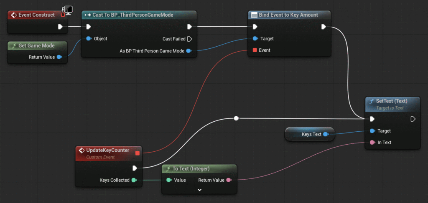Screen dimensions: 428x203
Task: Select the UpdateKeyCounter custom event header
Action: 107,150
